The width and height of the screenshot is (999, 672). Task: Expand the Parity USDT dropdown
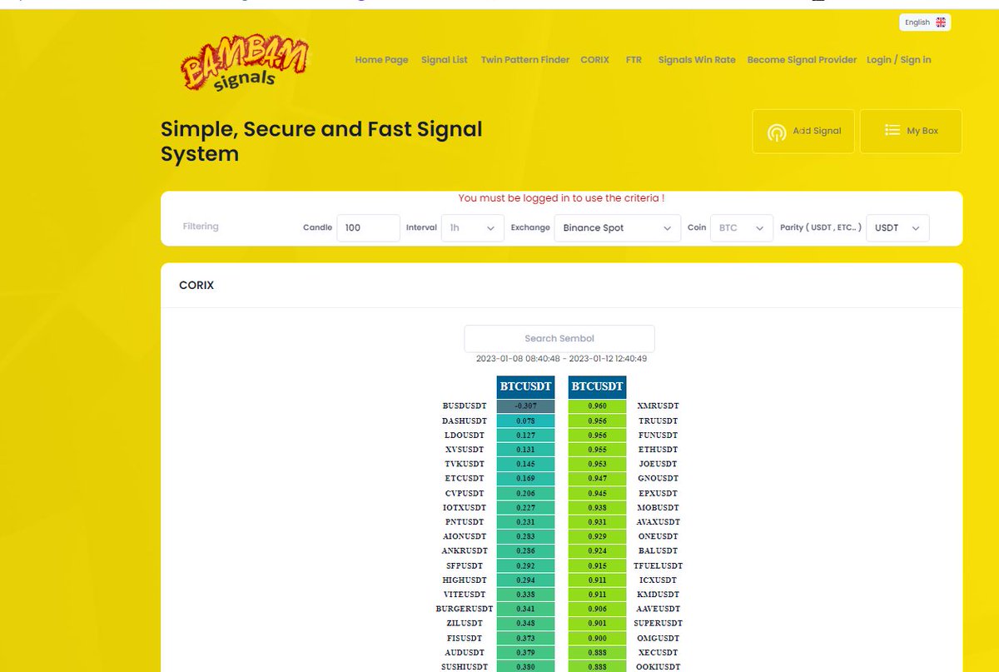pos(897,227)
